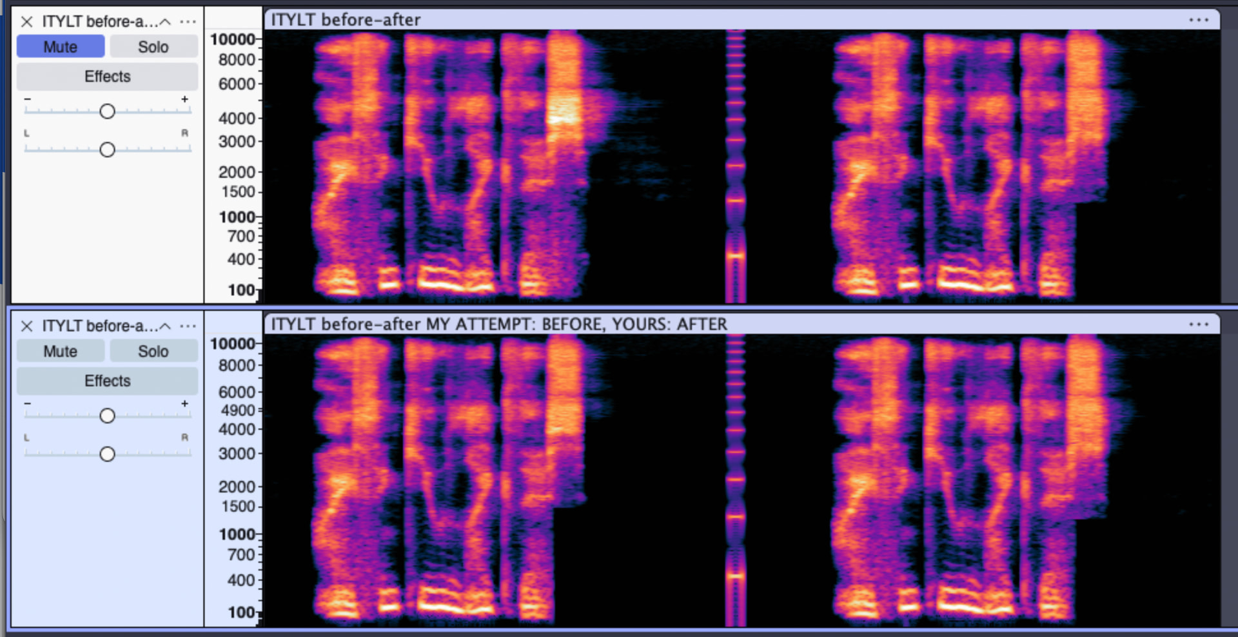
Task: Mute the bottom track
Action: click(x=61, y=351)
